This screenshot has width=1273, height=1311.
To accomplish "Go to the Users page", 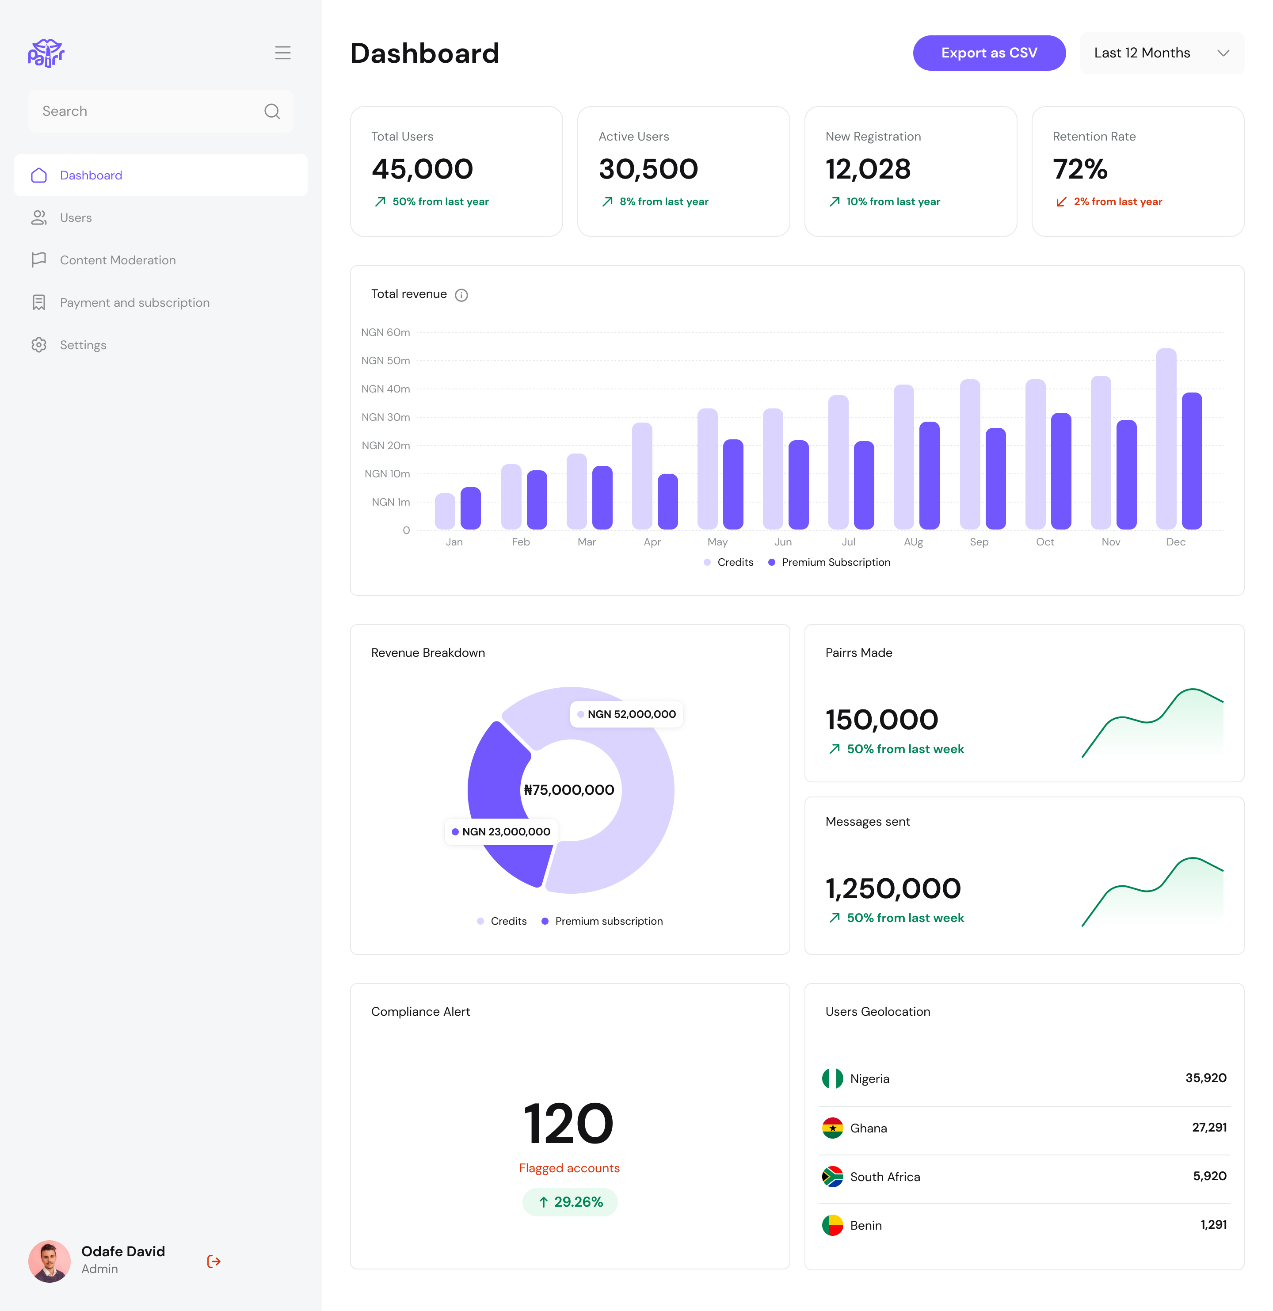I will [x=160, y=217].
